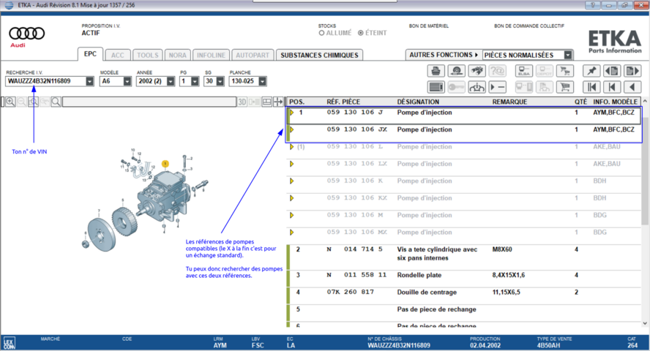Click the single-bar previous arrow icon
Viewport: 650px width, 351px height.
612,87
